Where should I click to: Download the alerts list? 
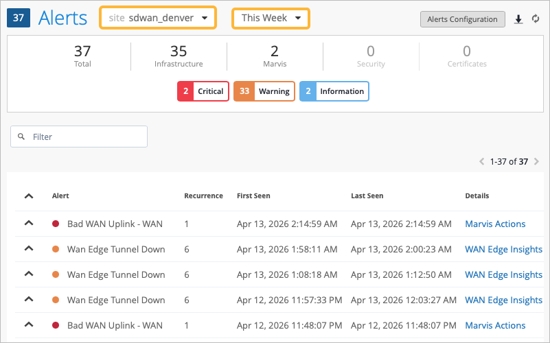[x=518, y=19]
